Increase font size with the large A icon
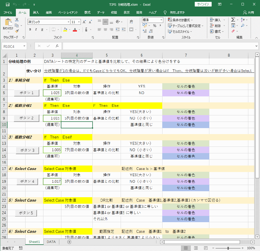Image resolution: width=260 pixels, height=251 pixels. pos(84,22)
